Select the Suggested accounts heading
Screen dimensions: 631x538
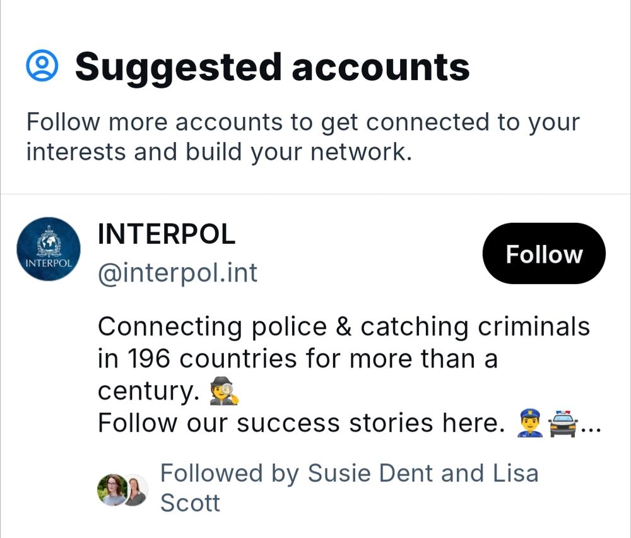(272, 66)
